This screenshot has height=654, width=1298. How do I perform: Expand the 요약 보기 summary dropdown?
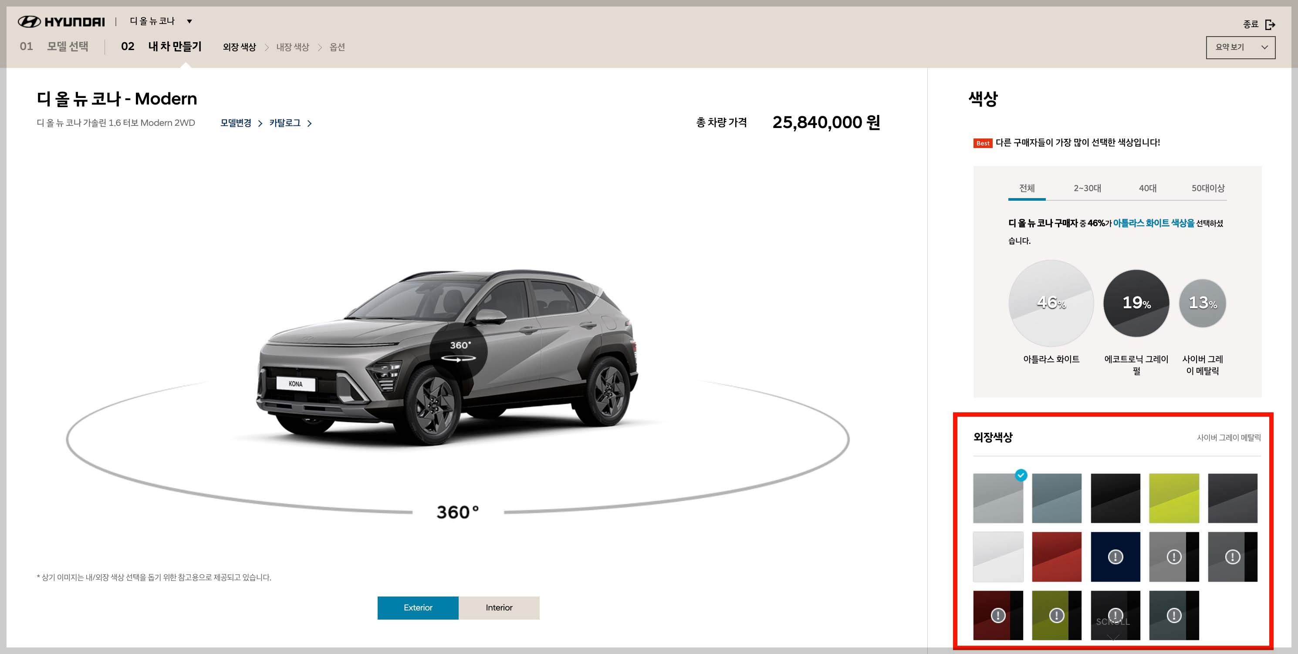point(1240,47)
